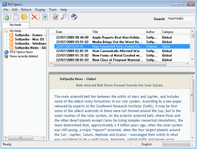Click RSS icon beside Softpedia News
Image resolution: width=197 pixels, height=149 pixels.
pyautogui.click(x=11, y=48)
